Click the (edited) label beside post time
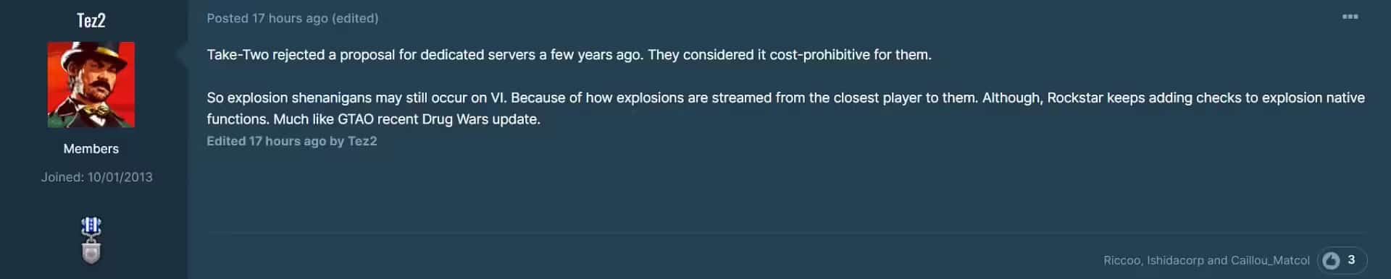This screenshot has height=279, width=1391. click(355, 18)
